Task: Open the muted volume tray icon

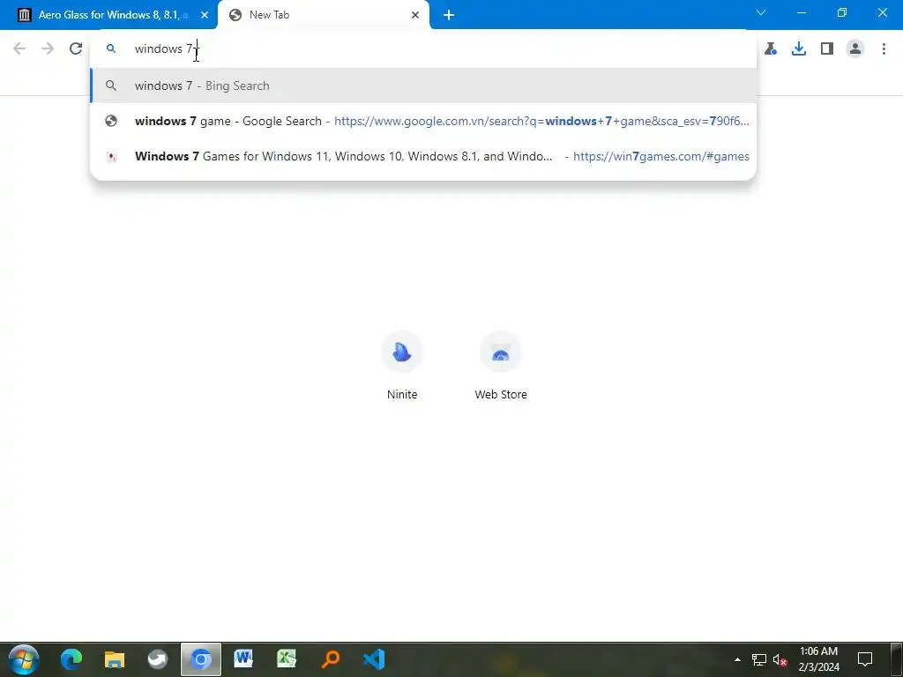Action: pyautogui.click(x=780, y=659)
